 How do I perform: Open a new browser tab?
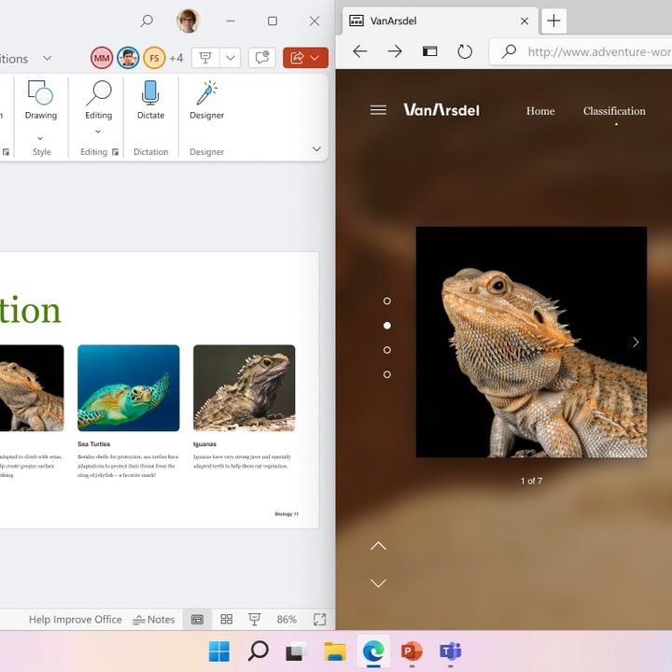pos(553,21)
